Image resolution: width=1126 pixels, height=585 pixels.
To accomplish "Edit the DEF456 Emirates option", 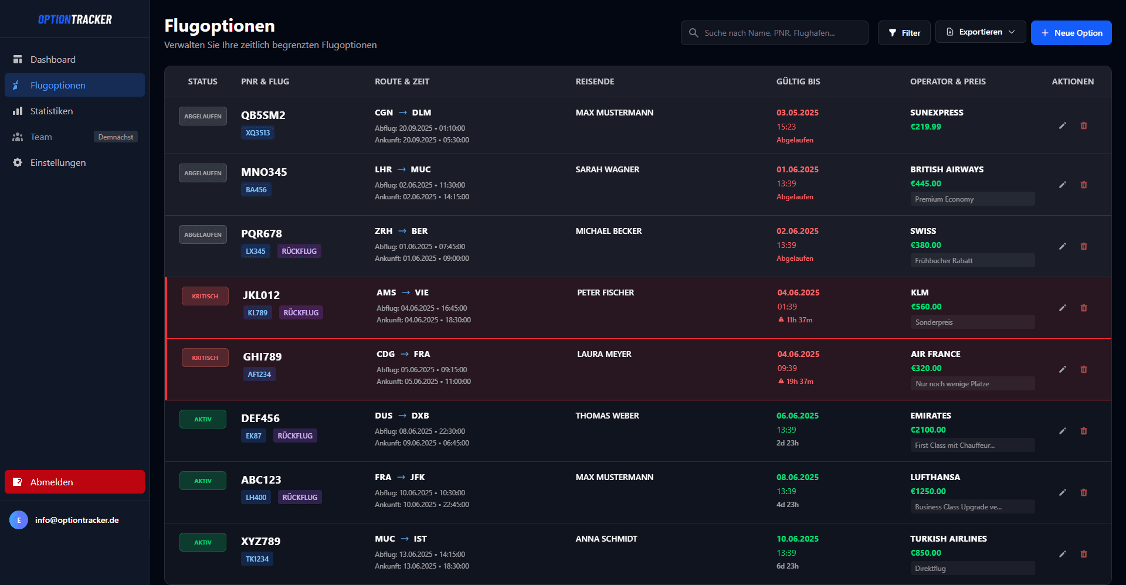I will point(1062,431).
